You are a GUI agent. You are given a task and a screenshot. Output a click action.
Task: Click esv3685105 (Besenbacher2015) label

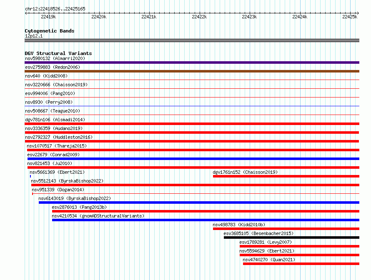coord(258,233)
